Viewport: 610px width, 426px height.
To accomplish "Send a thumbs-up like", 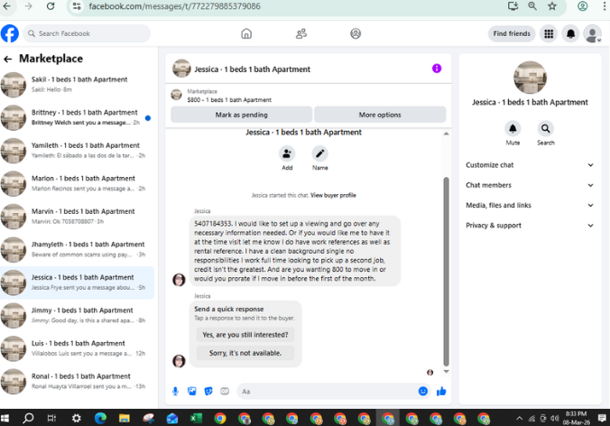I will tap(441, 391).
